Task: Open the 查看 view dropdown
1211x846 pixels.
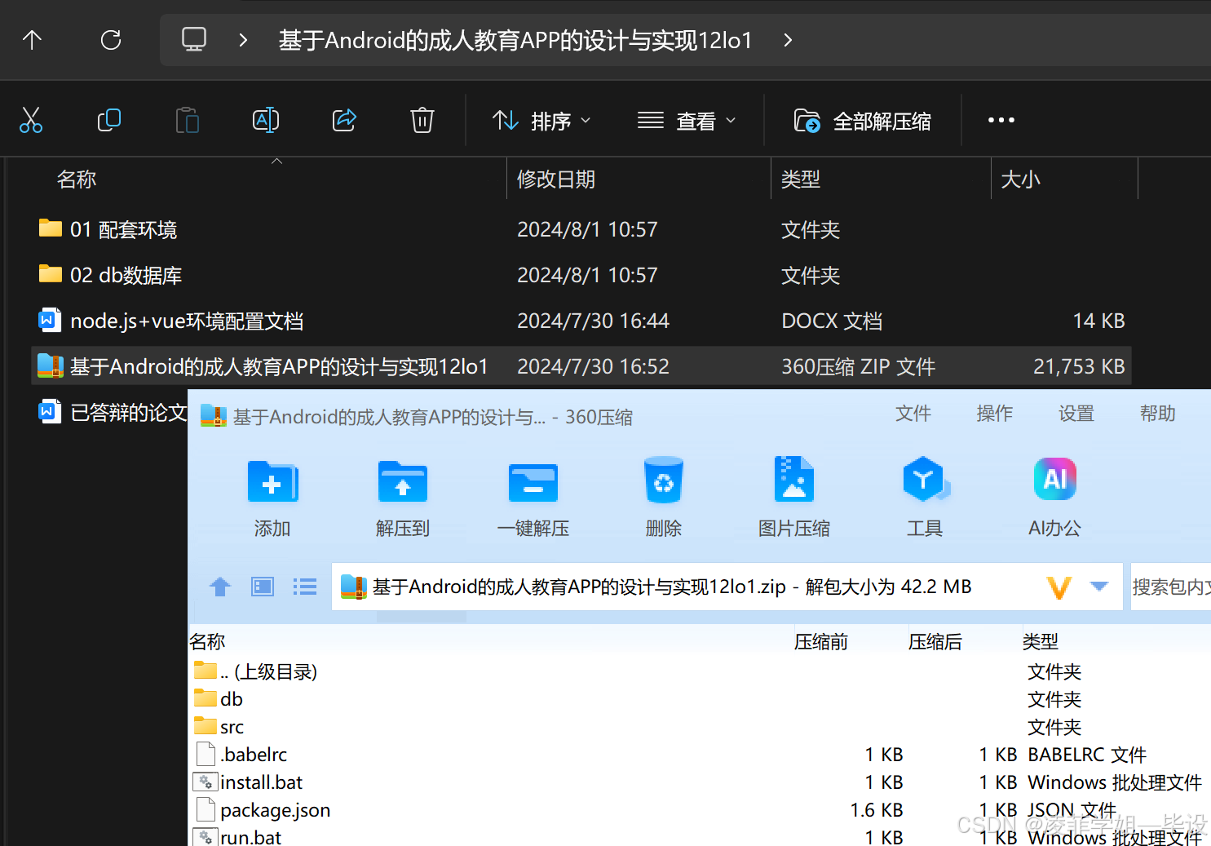Action: coord(687,121)
